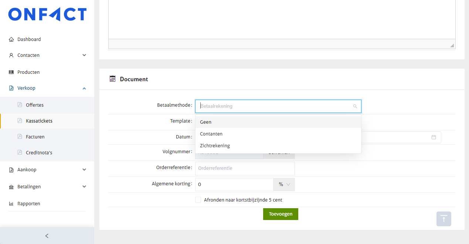This screenshot has height=244, width=469.
Task: Expand the Aankoop menu
Action: tap(84, 170)
